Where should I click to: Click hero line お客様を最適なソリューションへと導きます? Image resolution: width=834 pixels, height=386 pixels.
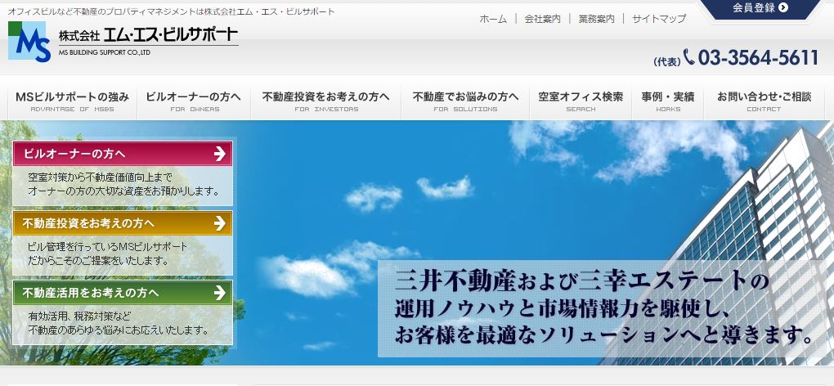pos(604,335)
